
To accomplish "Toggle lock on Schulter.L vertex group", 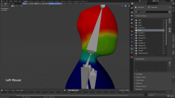I will [163, 33].
